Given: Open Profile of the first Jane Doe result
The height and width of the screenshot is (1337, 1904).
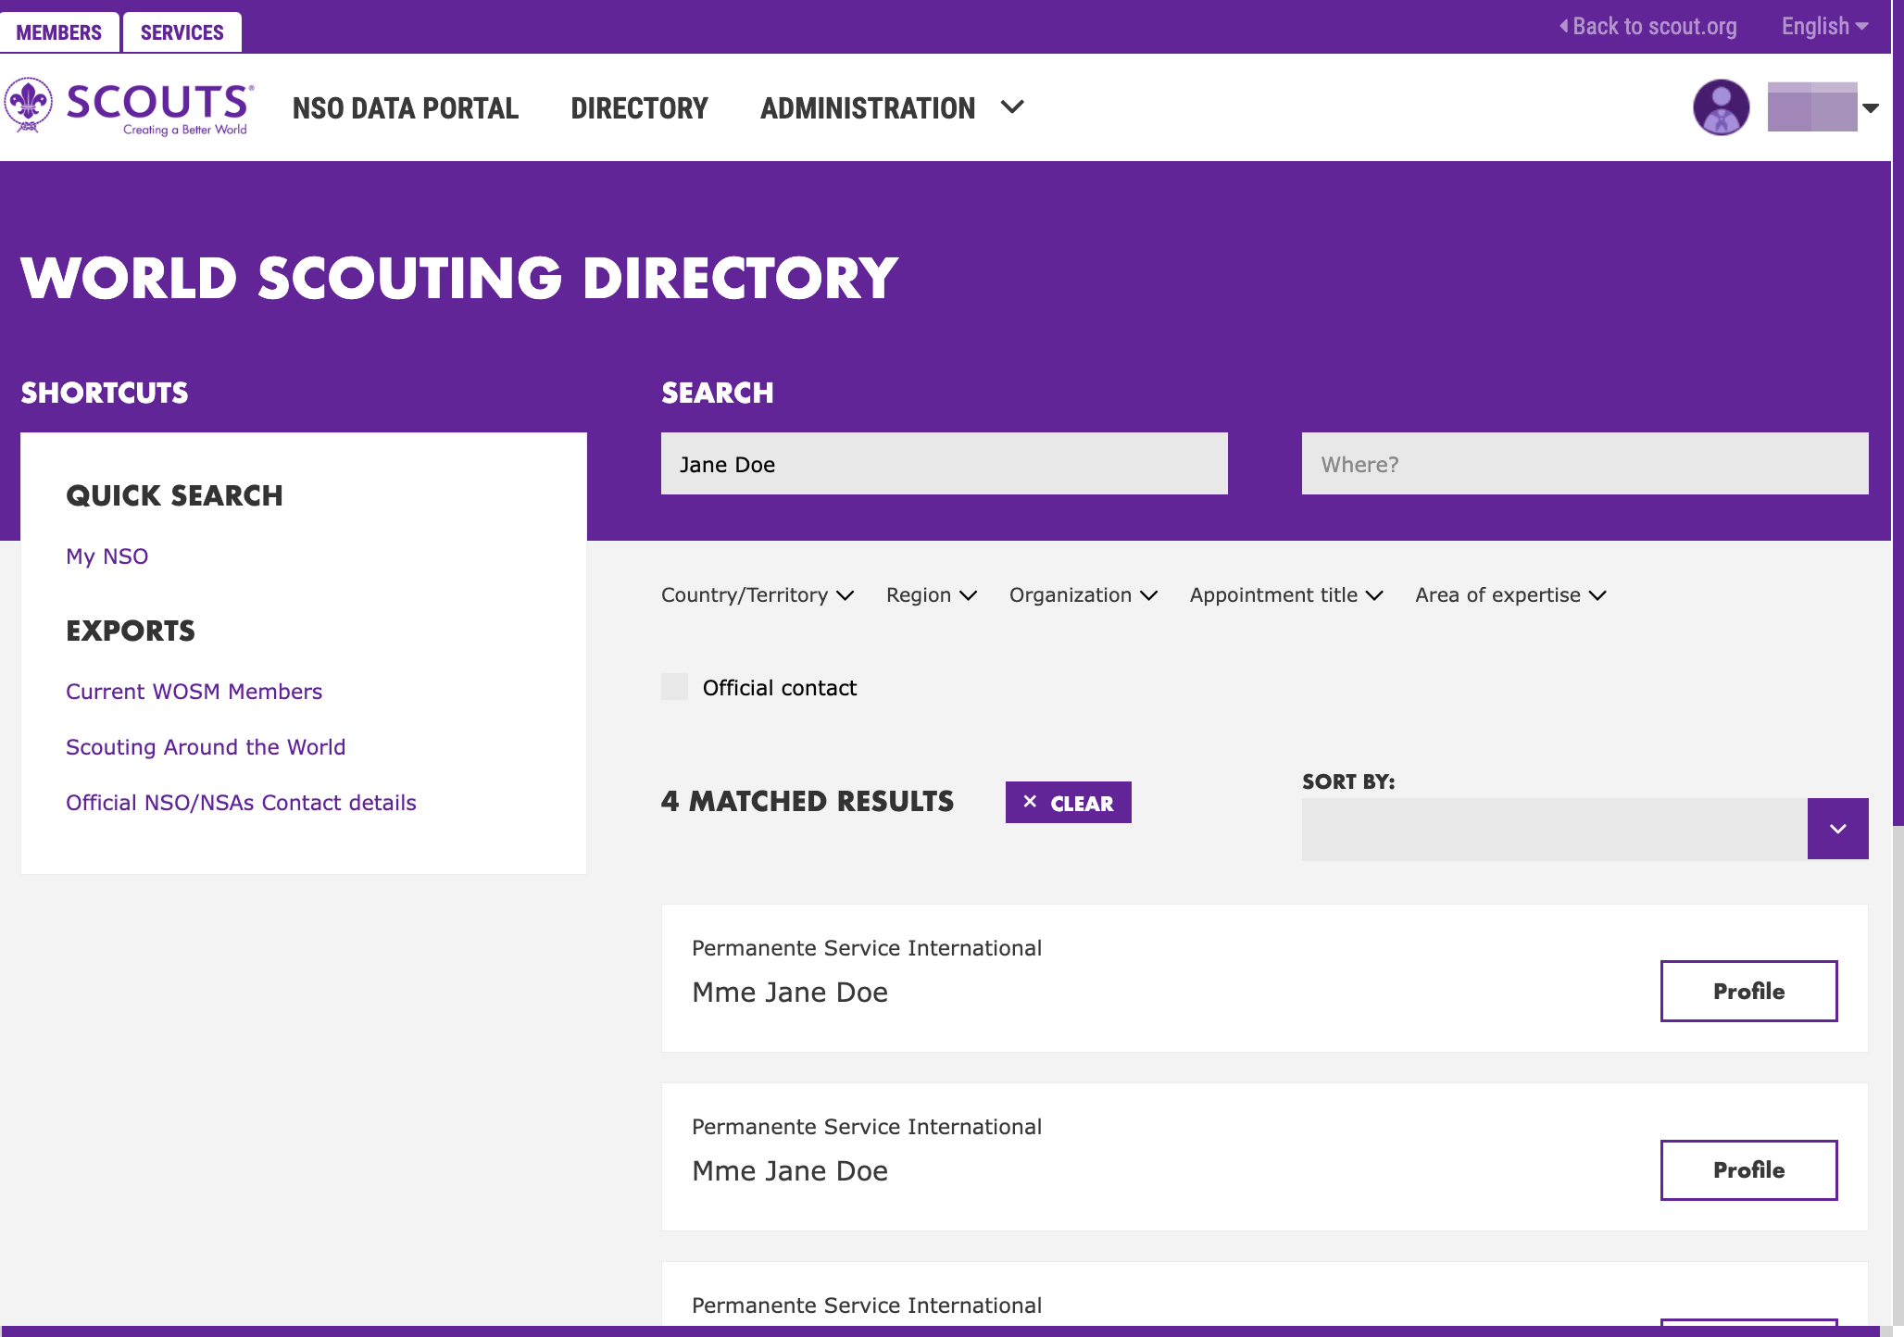Looking at the screenshot, I should pos(1748,991).
